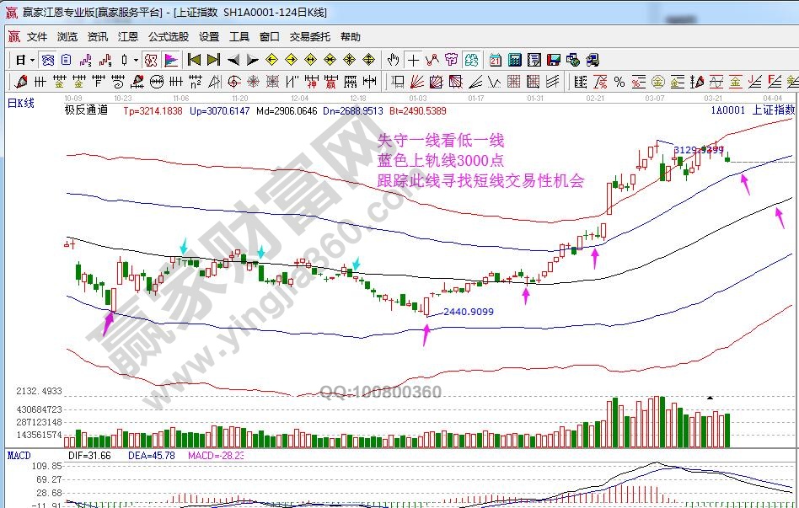
Task: Select the percent sign drawing tool
Action: [619, 82]
